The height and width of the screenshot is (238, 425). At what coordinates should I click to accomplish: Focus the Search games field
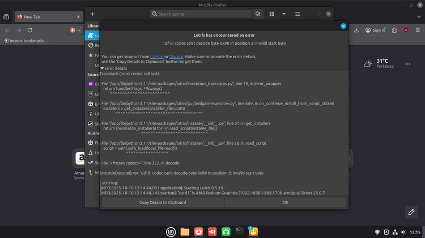pos(201,14)
